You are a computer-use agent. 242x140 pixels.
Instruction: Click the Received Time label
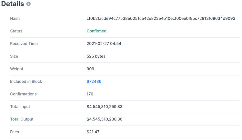pyautogui.click(x=24, y=44)
